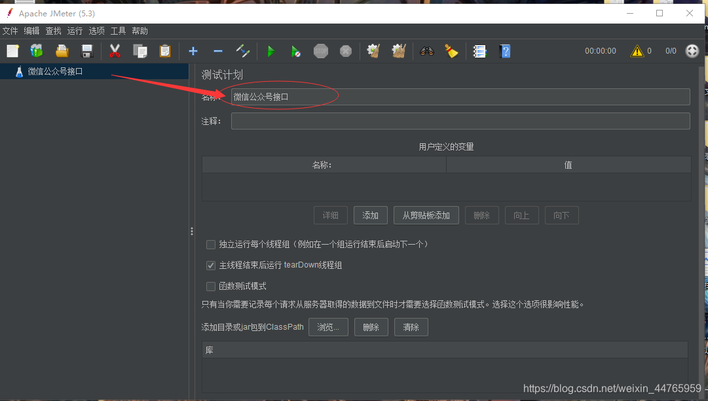Image resolution: width=708 pixels, height=401 pixels.
Task: Uncheck 主线程结束后运行 tearDown线程组
Action: click(x=211, y=265)
